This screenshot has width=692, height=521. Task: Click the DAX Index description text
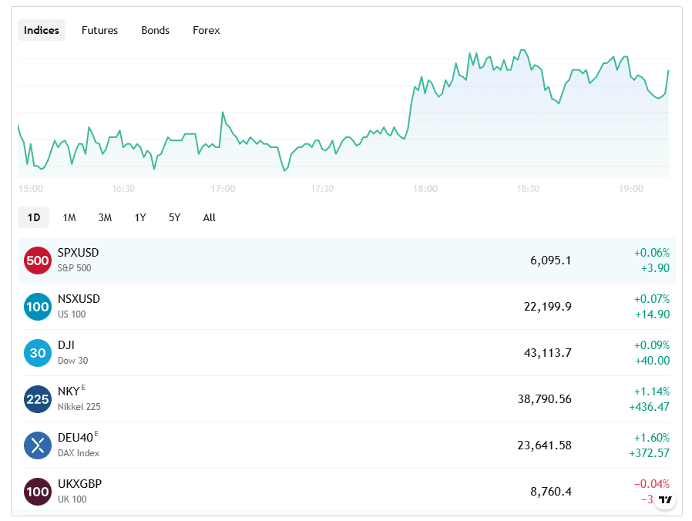(x=79, y=453)
